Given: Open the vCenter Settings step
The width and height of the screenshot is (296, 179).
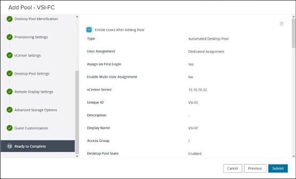Looking at the screenshot, I should (x=28, y=55).
